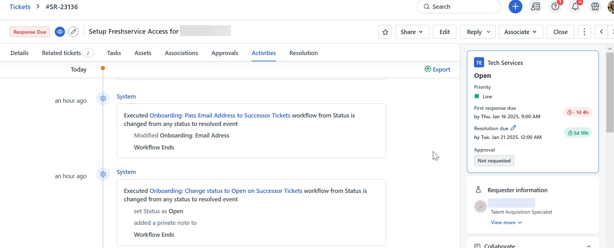Click the breadcrumb chevron after Tickets

point(38,7)
